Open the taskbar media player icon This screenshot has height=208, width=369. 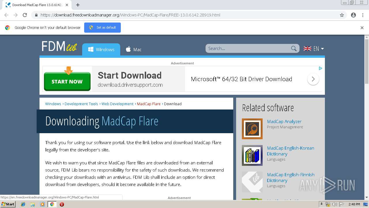tap(42, 204)
